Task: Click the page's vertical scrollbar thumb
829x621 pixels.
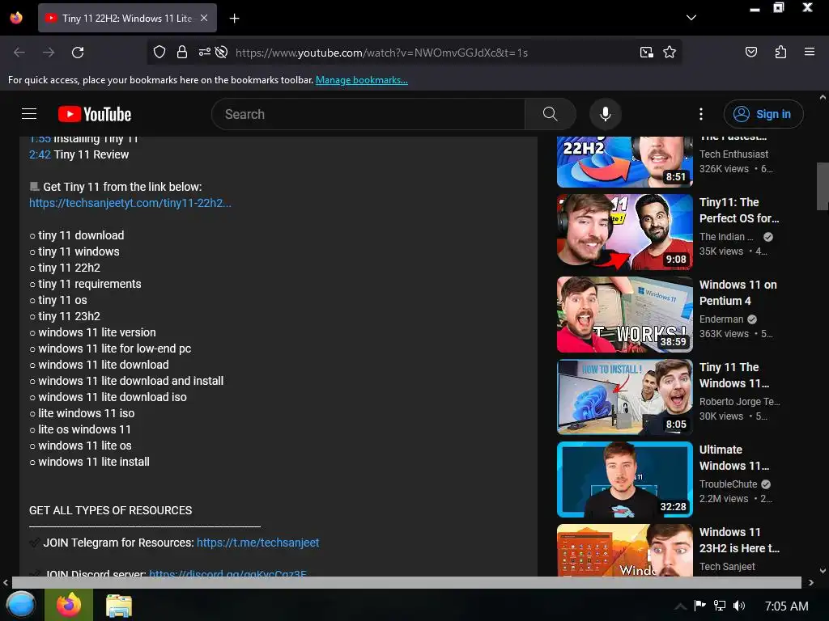Action: tap(823, 186)
